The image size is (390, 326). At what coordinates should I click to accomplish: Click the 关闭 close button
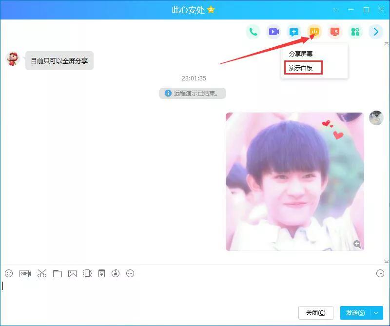coord(315,313)
